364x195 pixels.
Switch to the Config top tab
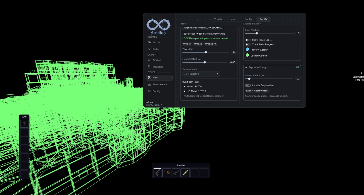coord(248,19)
